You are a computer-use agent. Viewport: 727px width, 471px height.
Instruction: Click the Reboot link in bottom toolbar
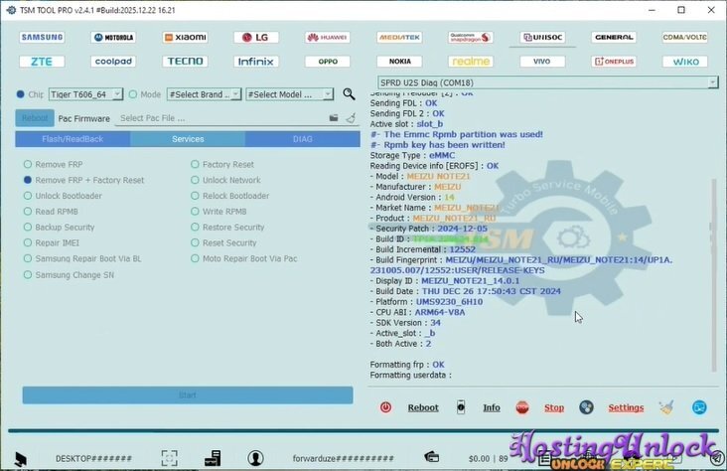pos(423,407)
